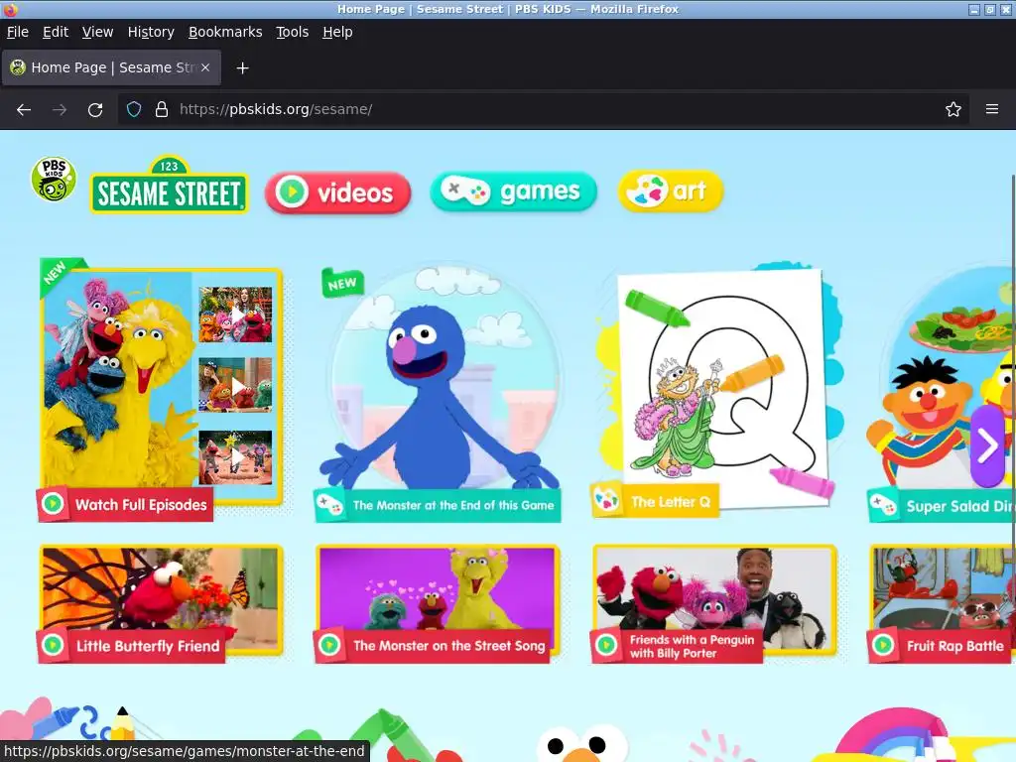This screenshot has width=1016, height=762.
Task: Click play icon beside Friends with a Penguin
Action: [606, 645]
